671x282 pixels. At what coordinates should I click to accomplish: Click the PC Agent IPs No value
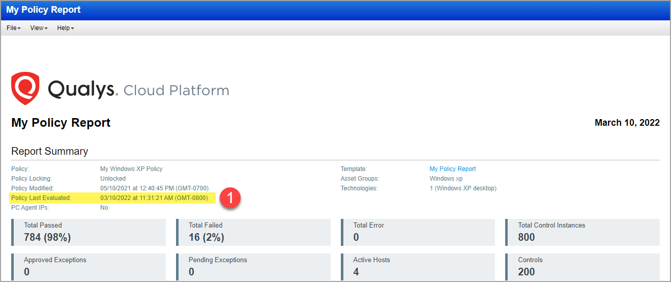tap(104, 208)
